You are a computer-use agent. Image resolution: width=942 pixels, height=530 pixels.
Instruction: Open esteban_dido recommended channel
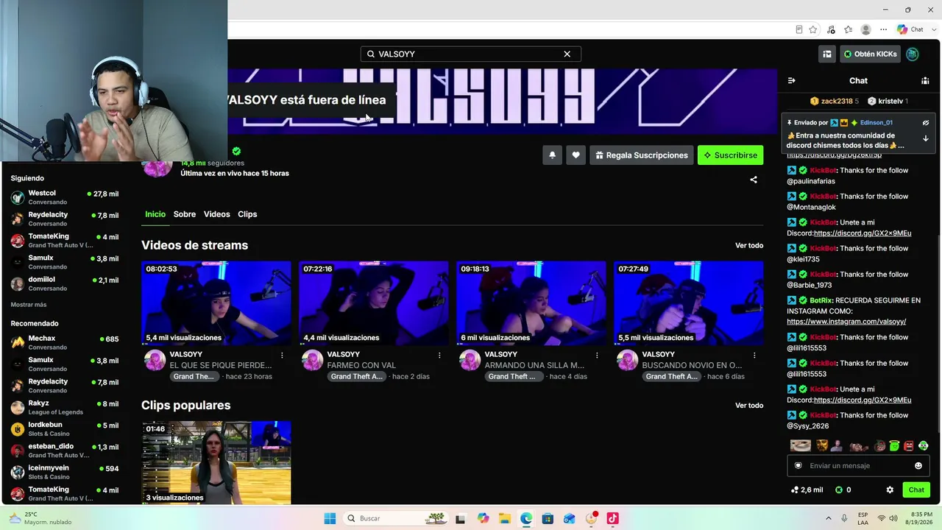tap(65, 451)
